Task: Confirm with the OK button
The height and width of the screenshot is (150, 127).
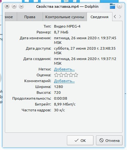Action: [x=80, y=140]
